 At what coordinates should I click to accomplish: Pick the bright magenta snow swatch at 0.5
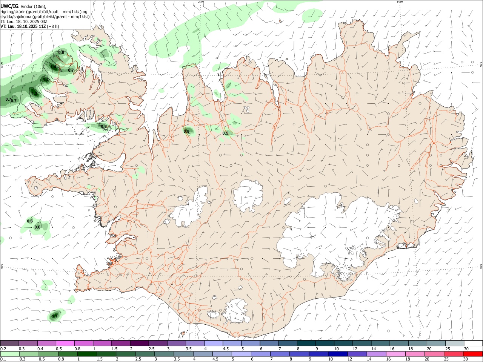point(65,343)
